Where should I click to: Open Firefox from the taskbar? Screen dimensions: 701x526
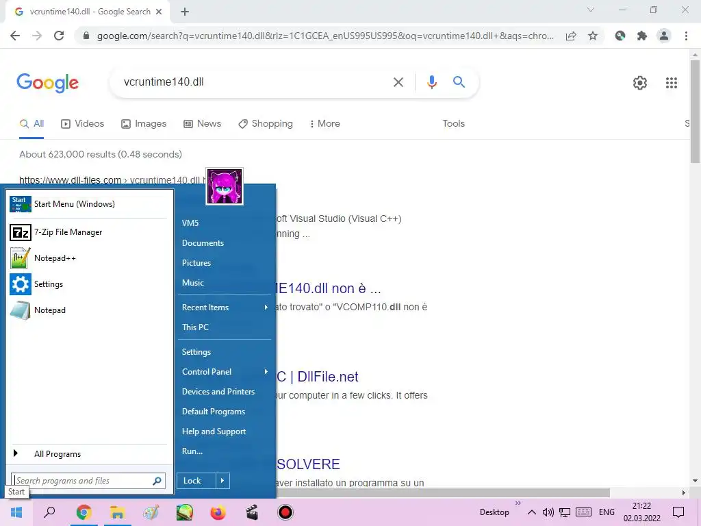(218, 512)
